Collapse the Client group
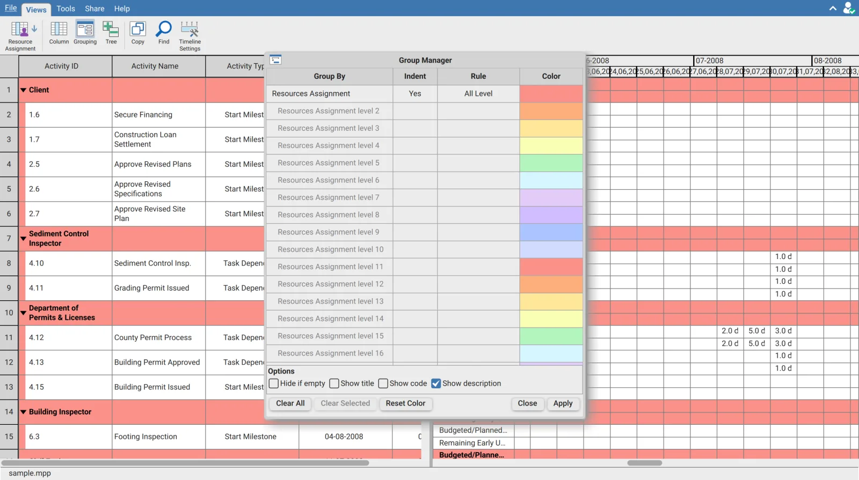Image resolution: width=859 pixels, height=480 pixels. coord(23,90)
